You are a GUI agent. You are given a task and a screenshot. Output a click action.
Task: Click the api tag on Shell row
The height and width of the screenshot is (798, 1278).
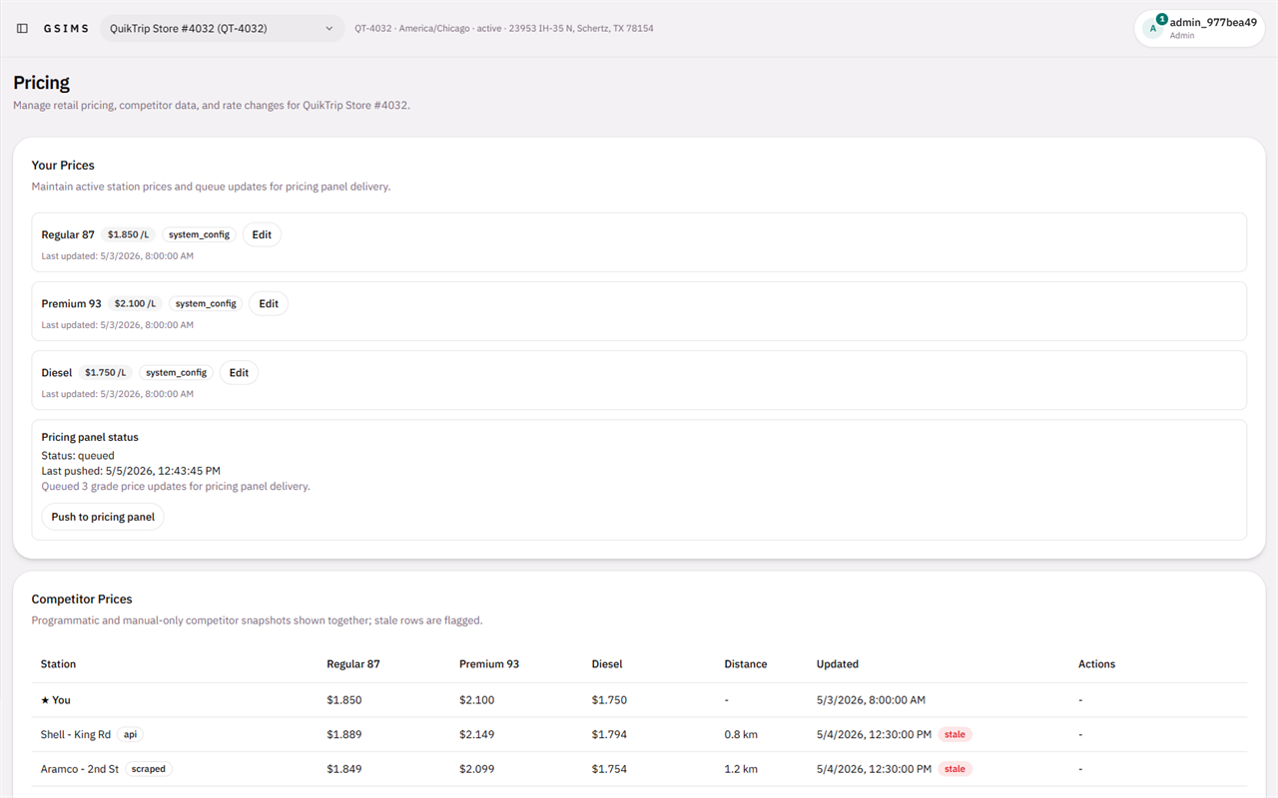(x=130, y=734)
